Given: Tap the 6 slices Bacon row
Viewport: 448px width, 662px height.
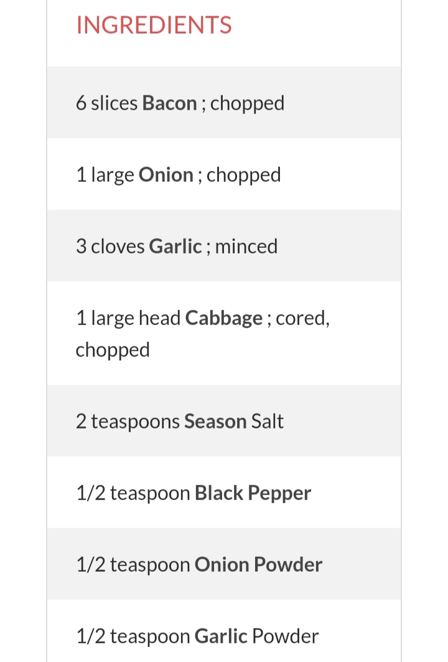Looking at the screenshot, I should tap(224, 102).
